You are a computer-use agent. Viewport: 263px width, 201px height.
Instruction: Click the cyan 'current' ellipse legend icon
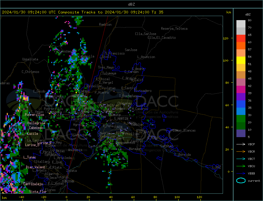click(241, 181)
